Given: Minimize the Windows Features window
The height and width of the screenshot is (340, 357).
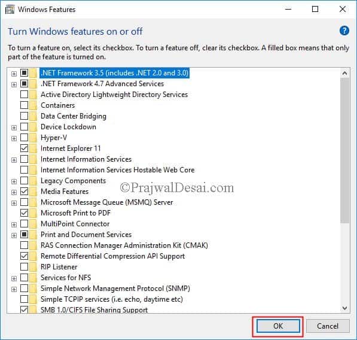Looking at the screenshot, I should (288, 9).
